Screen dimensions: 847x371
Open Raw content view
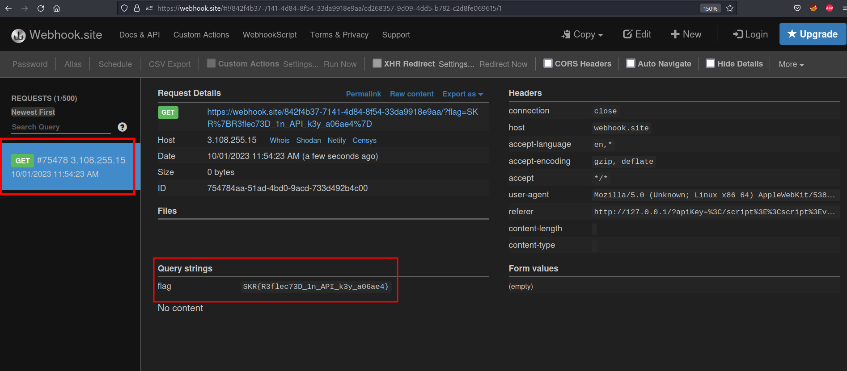click(x=411, y=94)
